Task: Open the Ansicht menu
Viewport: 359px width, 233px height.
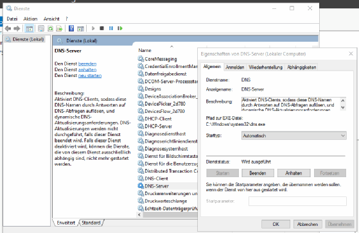Action: click(x=51, y=19)
